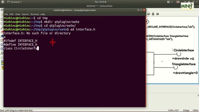
Task: Click the TriangleInterface label in KolourPaint canvas
Action: click(184, 64)
